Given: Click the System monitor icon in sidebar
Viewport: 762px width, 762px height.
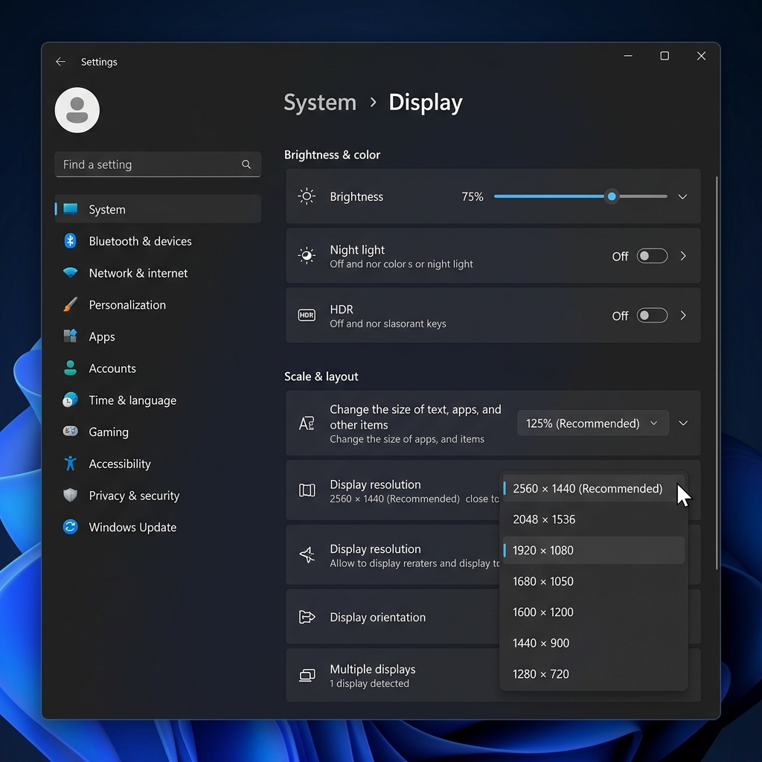Looking at the screenshot, I should (71, 209).
